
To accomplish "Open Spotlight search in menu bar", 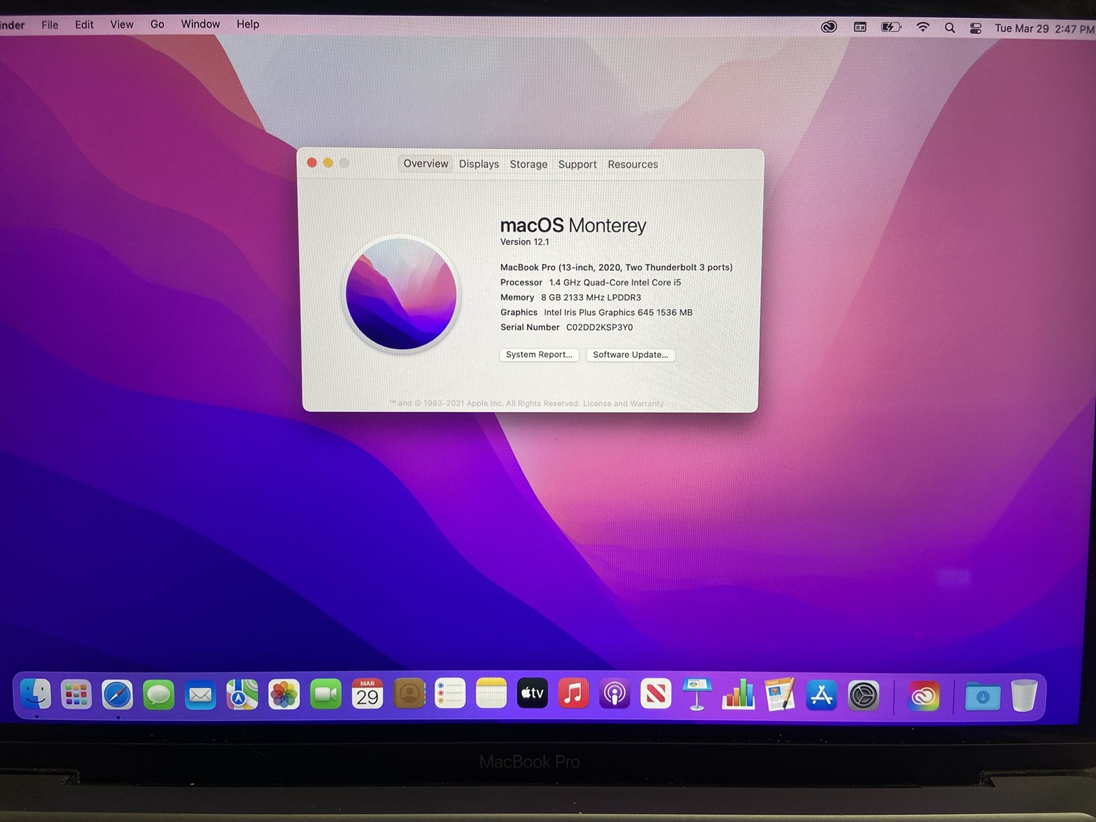I will coord(950,28).
